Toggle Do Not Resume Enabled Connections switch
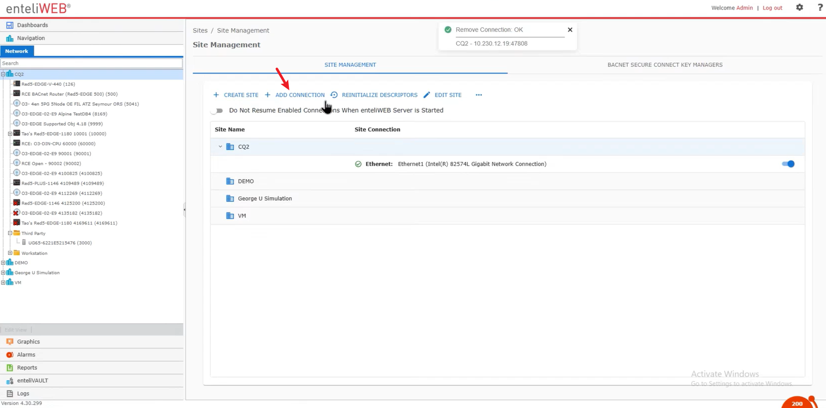 (x=217, y=111)
